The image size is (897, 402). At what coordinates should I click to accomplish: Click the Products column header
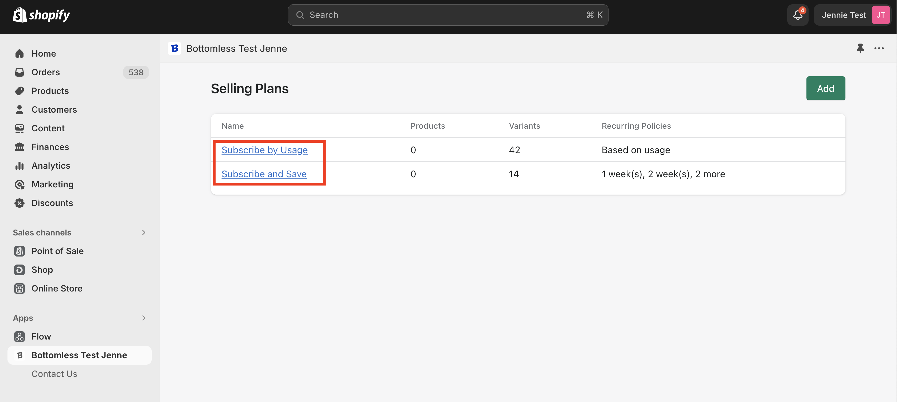(x=428, y=126)
